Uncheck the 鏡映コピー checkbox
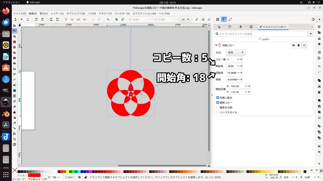323x181 pixels. tap(217, 102)
